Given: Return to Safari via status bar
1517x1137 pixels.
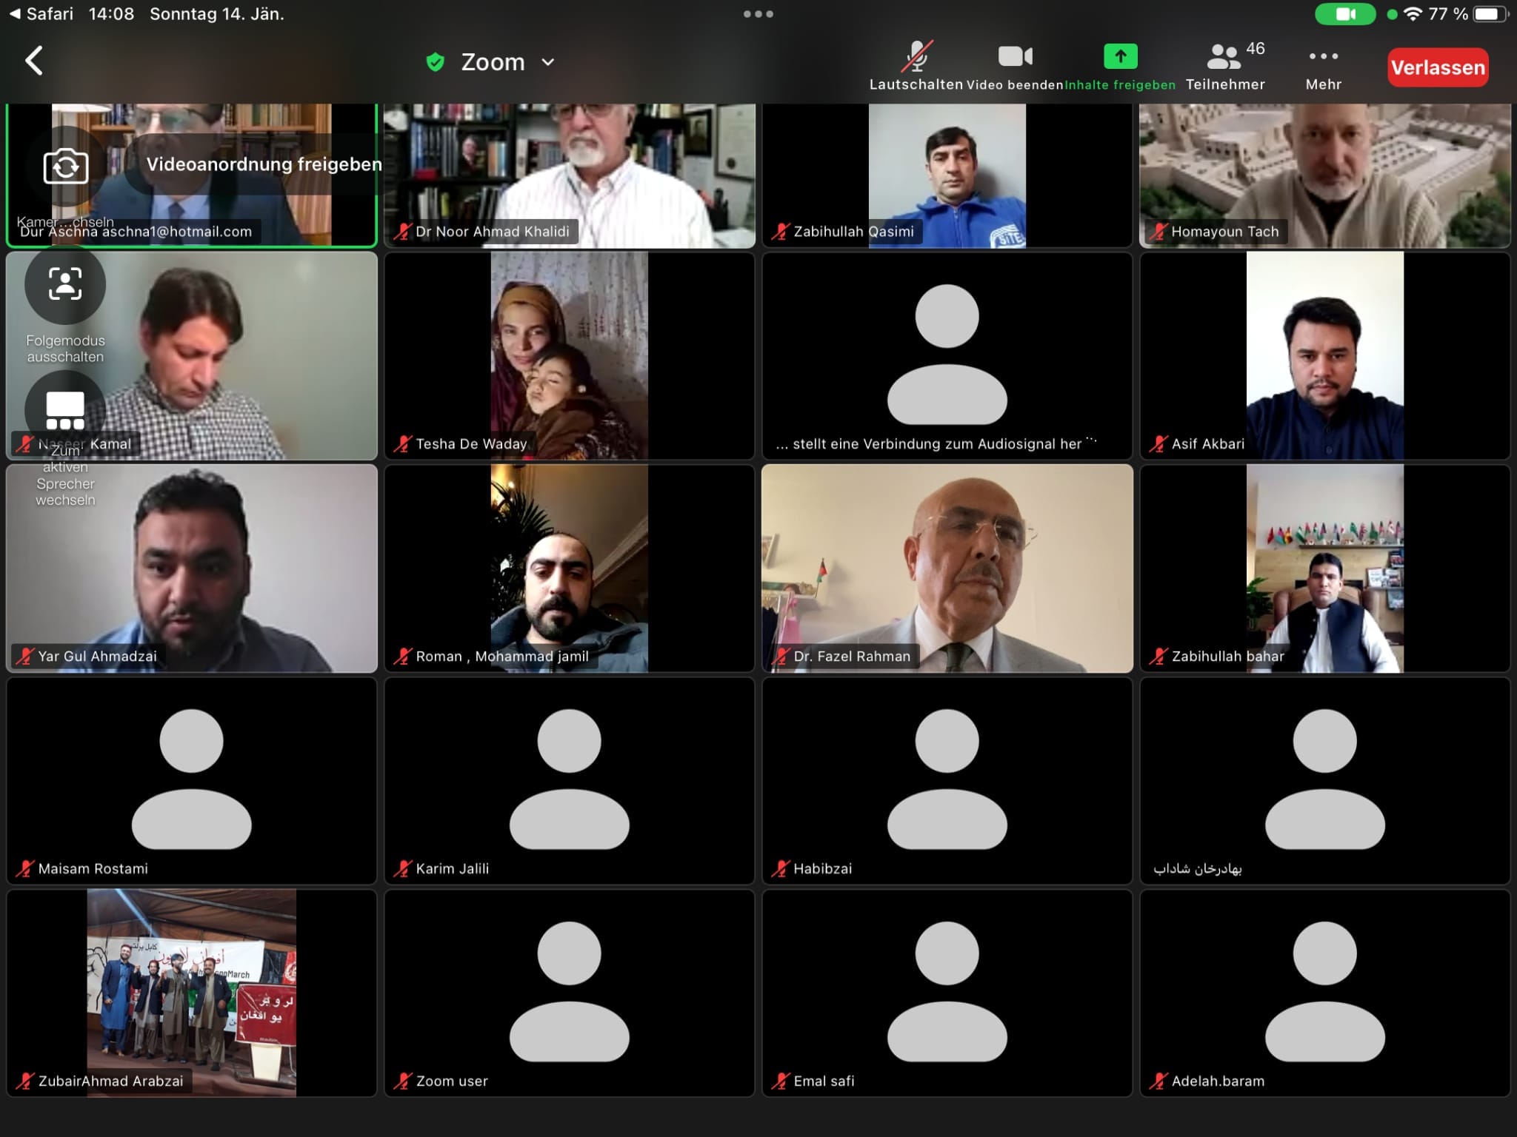Looking at the screenshot, I should pos(41,14).
